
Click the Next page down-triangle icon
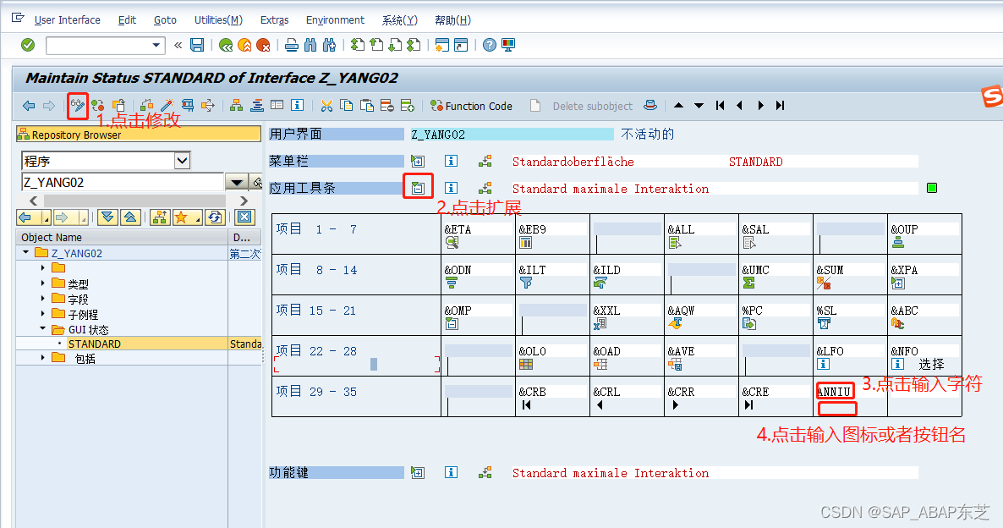(x=699, y=106)
